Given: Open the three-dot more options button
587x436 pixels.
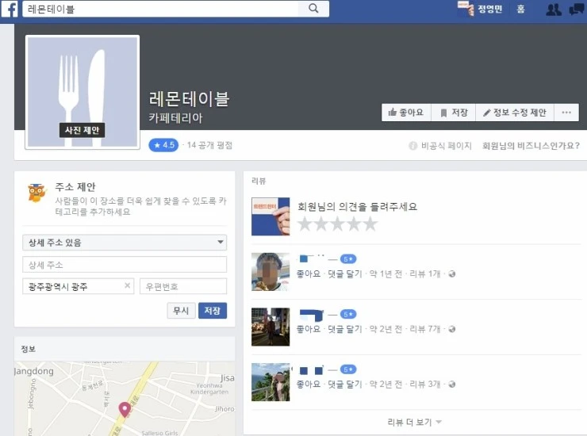Looking at the screenshot, I should (x=566, y=113).
